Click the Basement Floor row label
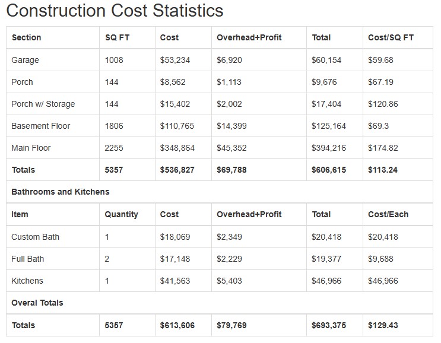 point(41,126)
